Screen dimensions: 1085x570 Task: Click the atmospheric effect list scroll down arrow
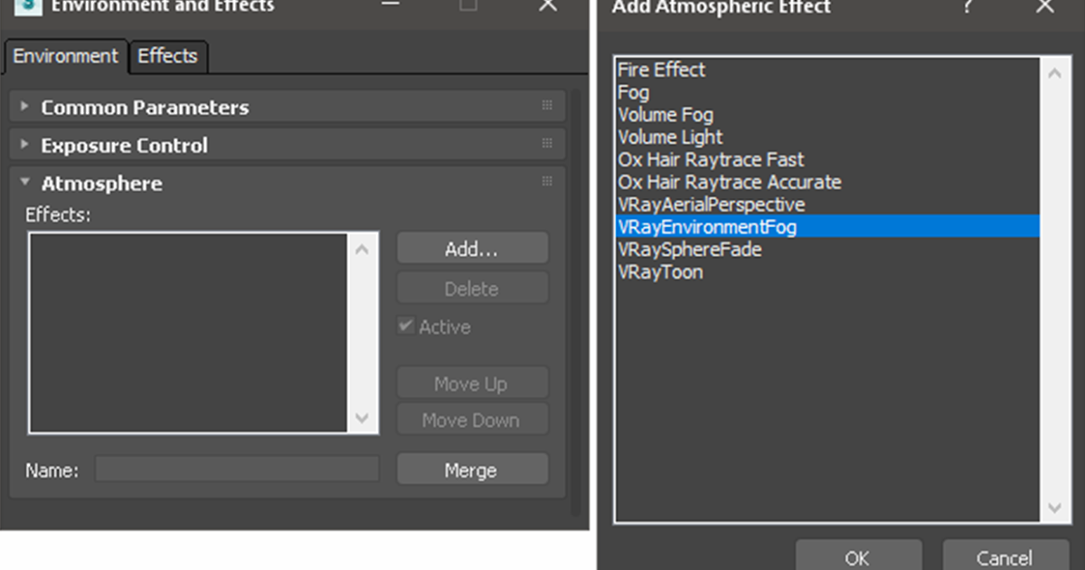coord(1054,508)
